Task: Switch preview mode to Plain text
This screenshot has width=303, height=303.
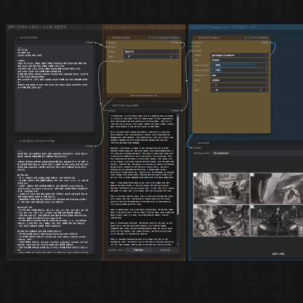Action: (x=138, y=250)
